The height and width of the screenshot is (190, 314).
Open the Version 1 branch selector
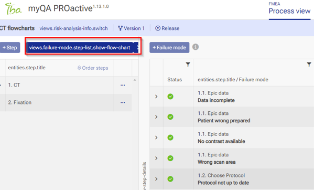[x=132, y=28]
